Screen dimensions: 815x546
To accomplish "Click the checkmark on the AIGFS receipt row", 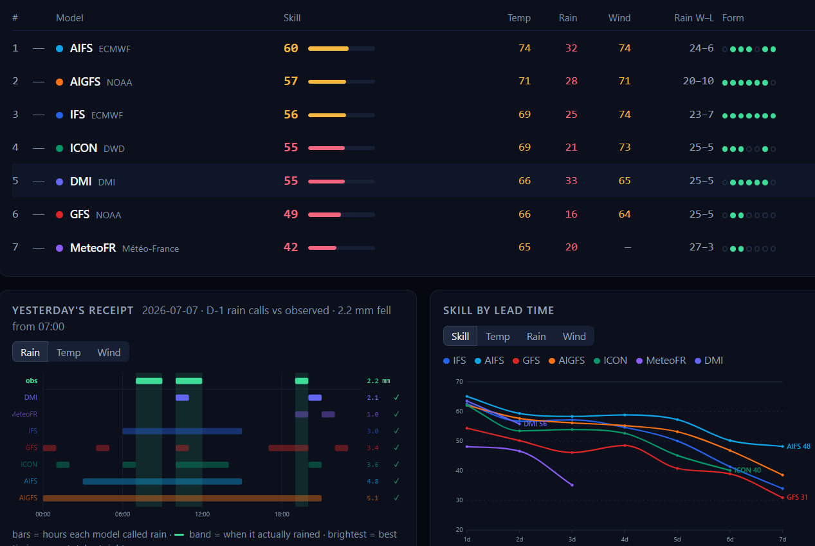I will pyautogui.click(x=397, y=498).
